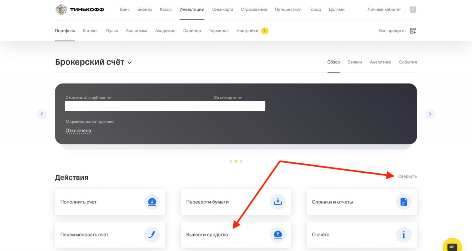
Task: Click the withdraw funds upload icon
Action: 278,235
